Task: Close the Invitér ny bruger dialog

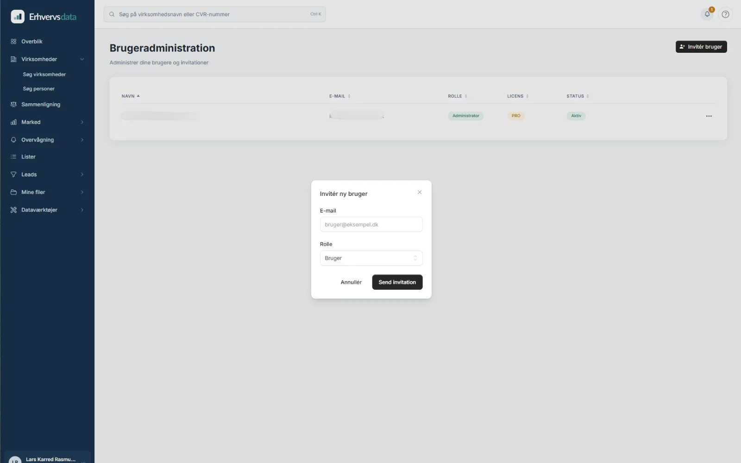Action: (x=420, y=192)
